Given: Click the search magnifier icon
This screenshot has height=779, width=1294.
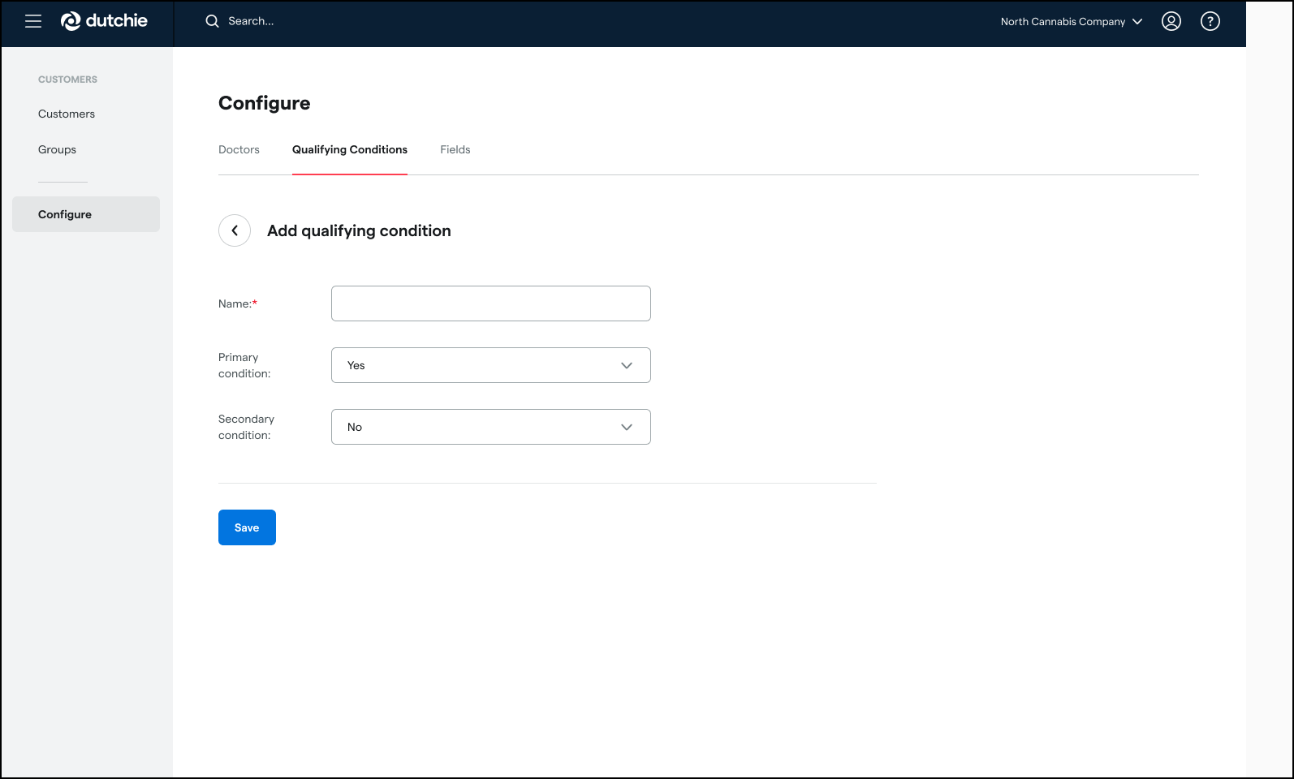Looking at the screenshot, I should click(x=212, y=21).
